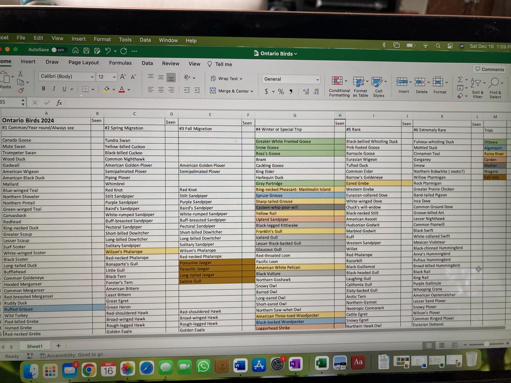511x383 pixels.
Task: Open the Formulas ribbon tab
Action: (120, 63)
